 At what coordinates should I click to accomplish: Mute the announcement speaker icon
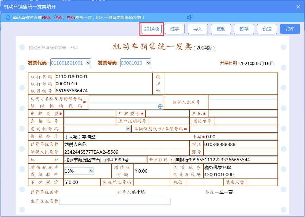(190, 17)
